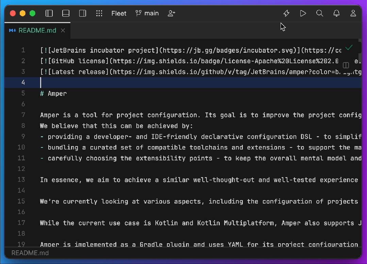The image size is (367, 264).
Task: Click the Fleet workspace name
Action: pyautogui.click(x=119, y=13)
